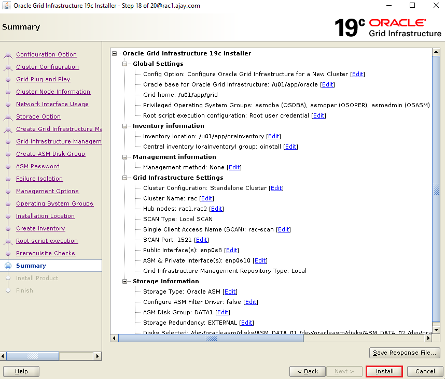This screenshot has height=379, width=445.
Task: Edit the SCAN Port 1521
Action: pos(202,240)
